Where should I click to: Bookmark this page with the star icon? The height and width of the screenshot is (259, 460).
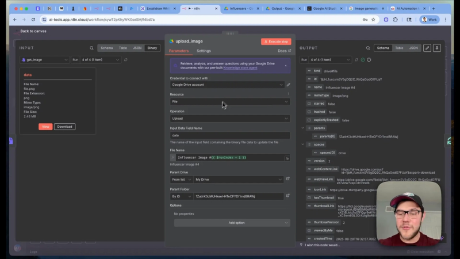[373, 20]
